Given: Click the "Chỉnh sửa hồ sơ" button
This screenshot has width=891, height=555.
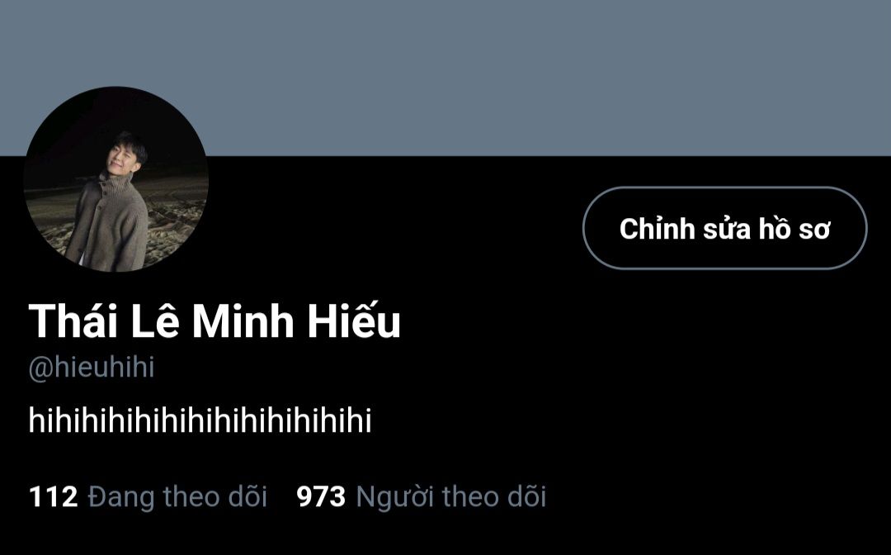Looking at the screenshot, I should [724, 228].
